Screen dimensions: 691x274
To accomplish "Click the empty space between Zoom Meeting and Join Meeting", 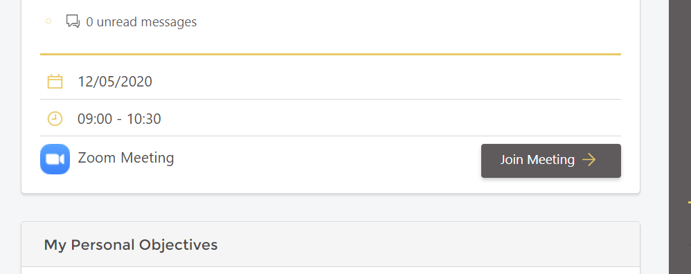I will 327,159.
